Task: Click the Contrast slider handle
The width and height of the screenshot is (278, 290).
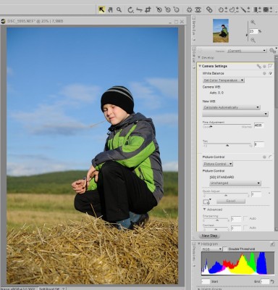Action: 216,229
